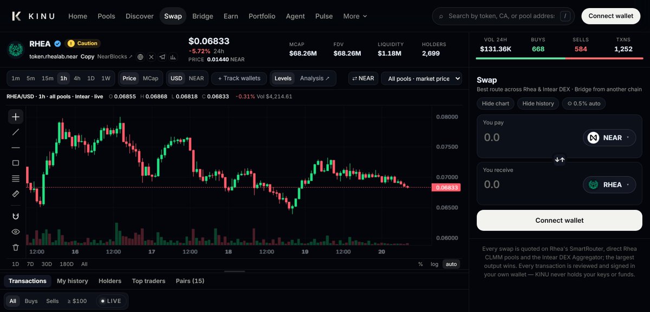Select the rectangle drawing tool

(x=16, y=163)
